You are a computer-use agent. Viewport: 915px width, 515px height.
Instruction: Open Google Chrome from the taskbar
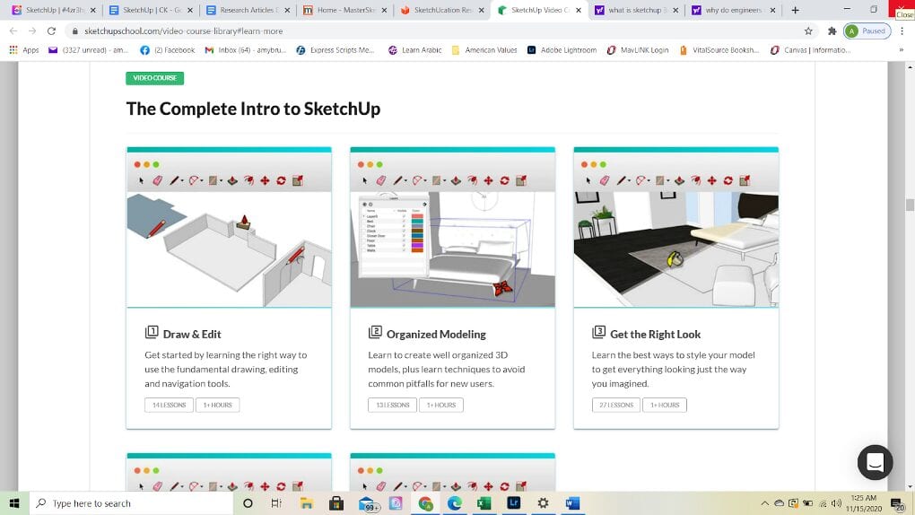point(425,503)
